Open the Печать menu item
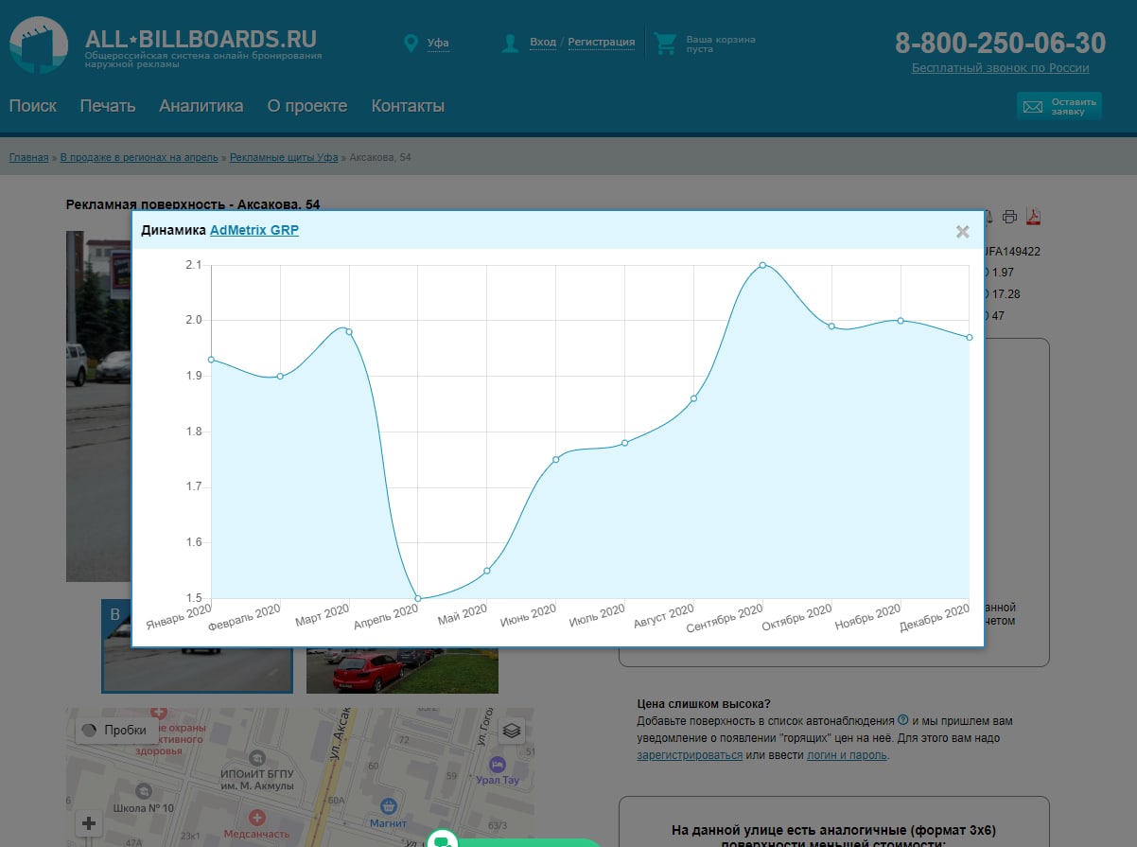1137x847 pixels. (x=108, y=106)
